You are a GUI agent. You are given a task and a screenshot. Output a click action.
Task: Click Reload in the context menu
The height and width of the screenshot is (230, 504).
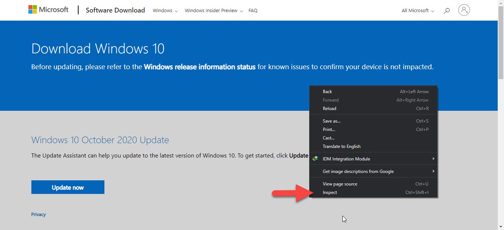[329, 109]
